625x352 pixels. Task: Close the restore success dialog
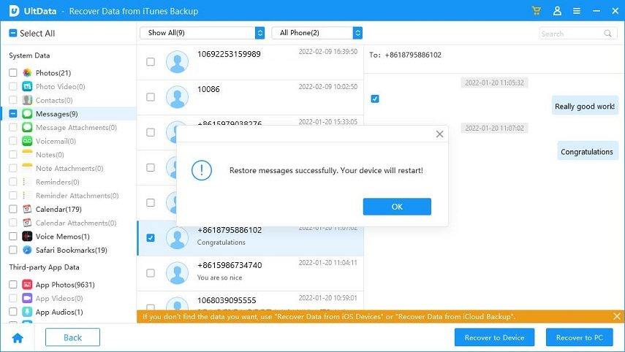click(x=439, y=134)
